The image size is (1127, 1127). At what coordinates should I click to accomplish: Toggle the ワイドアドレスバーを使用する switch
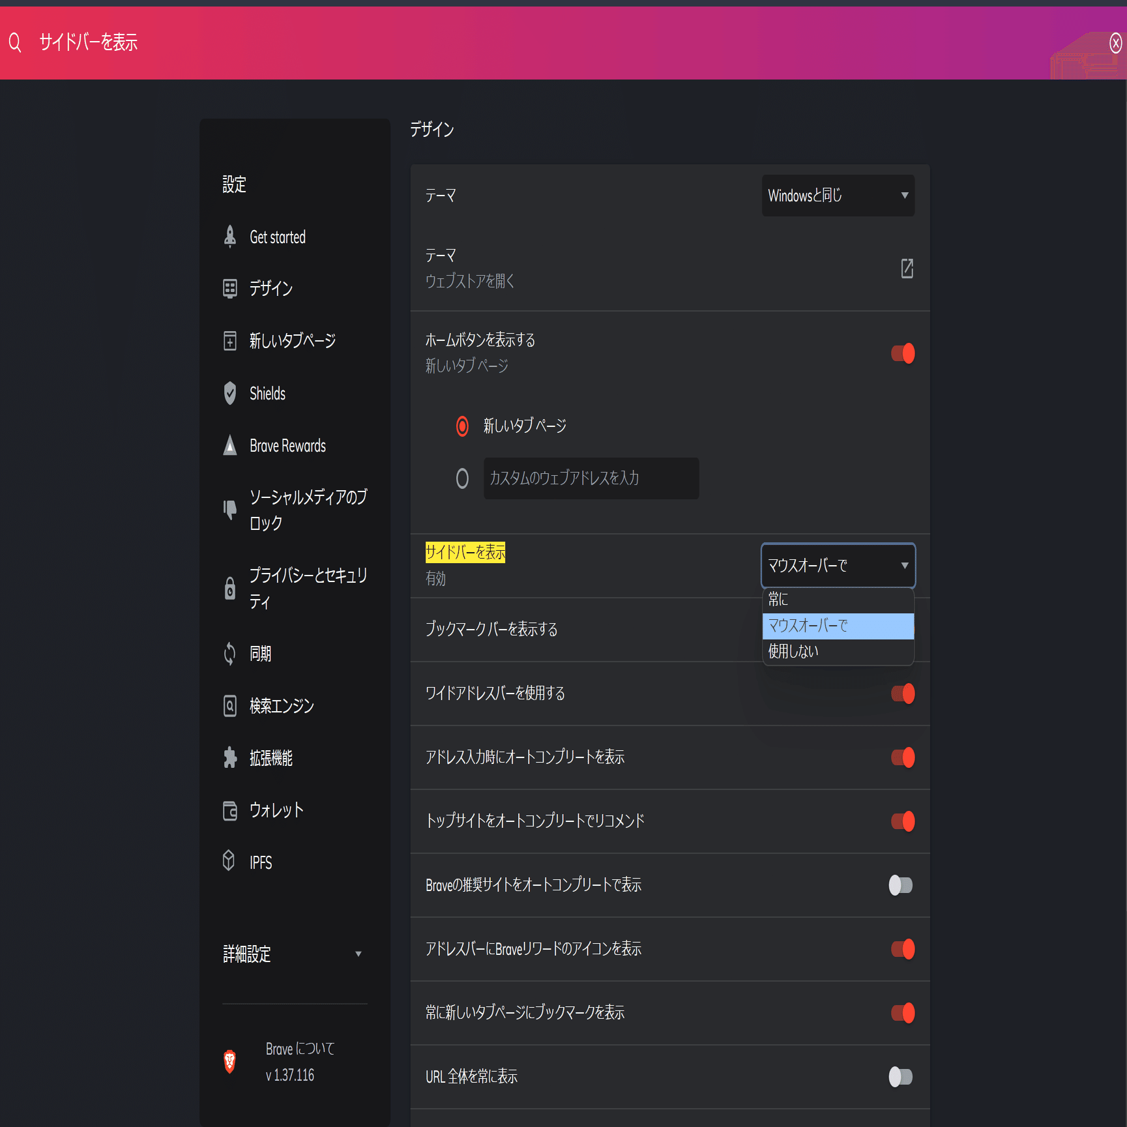903,694
